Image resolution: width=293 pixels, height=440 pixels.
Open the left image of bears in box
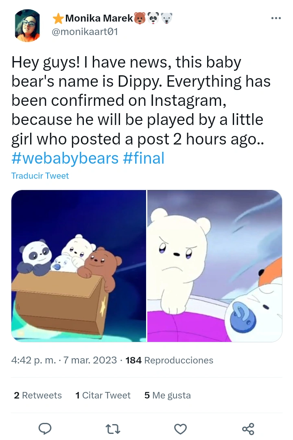79,266
